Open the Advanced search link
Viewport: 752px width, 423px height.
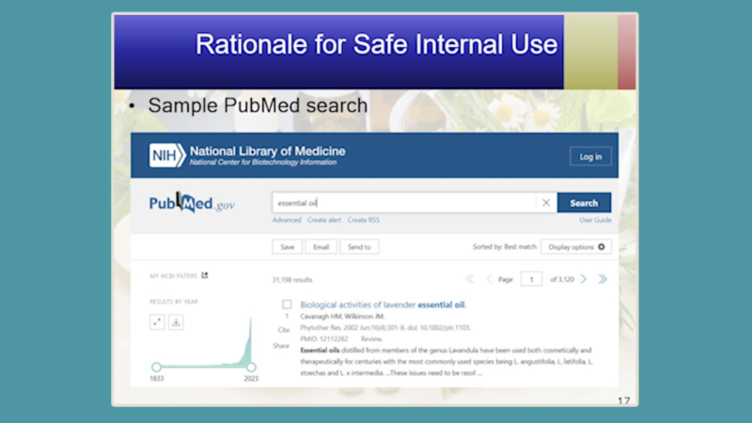pos(287,220)
